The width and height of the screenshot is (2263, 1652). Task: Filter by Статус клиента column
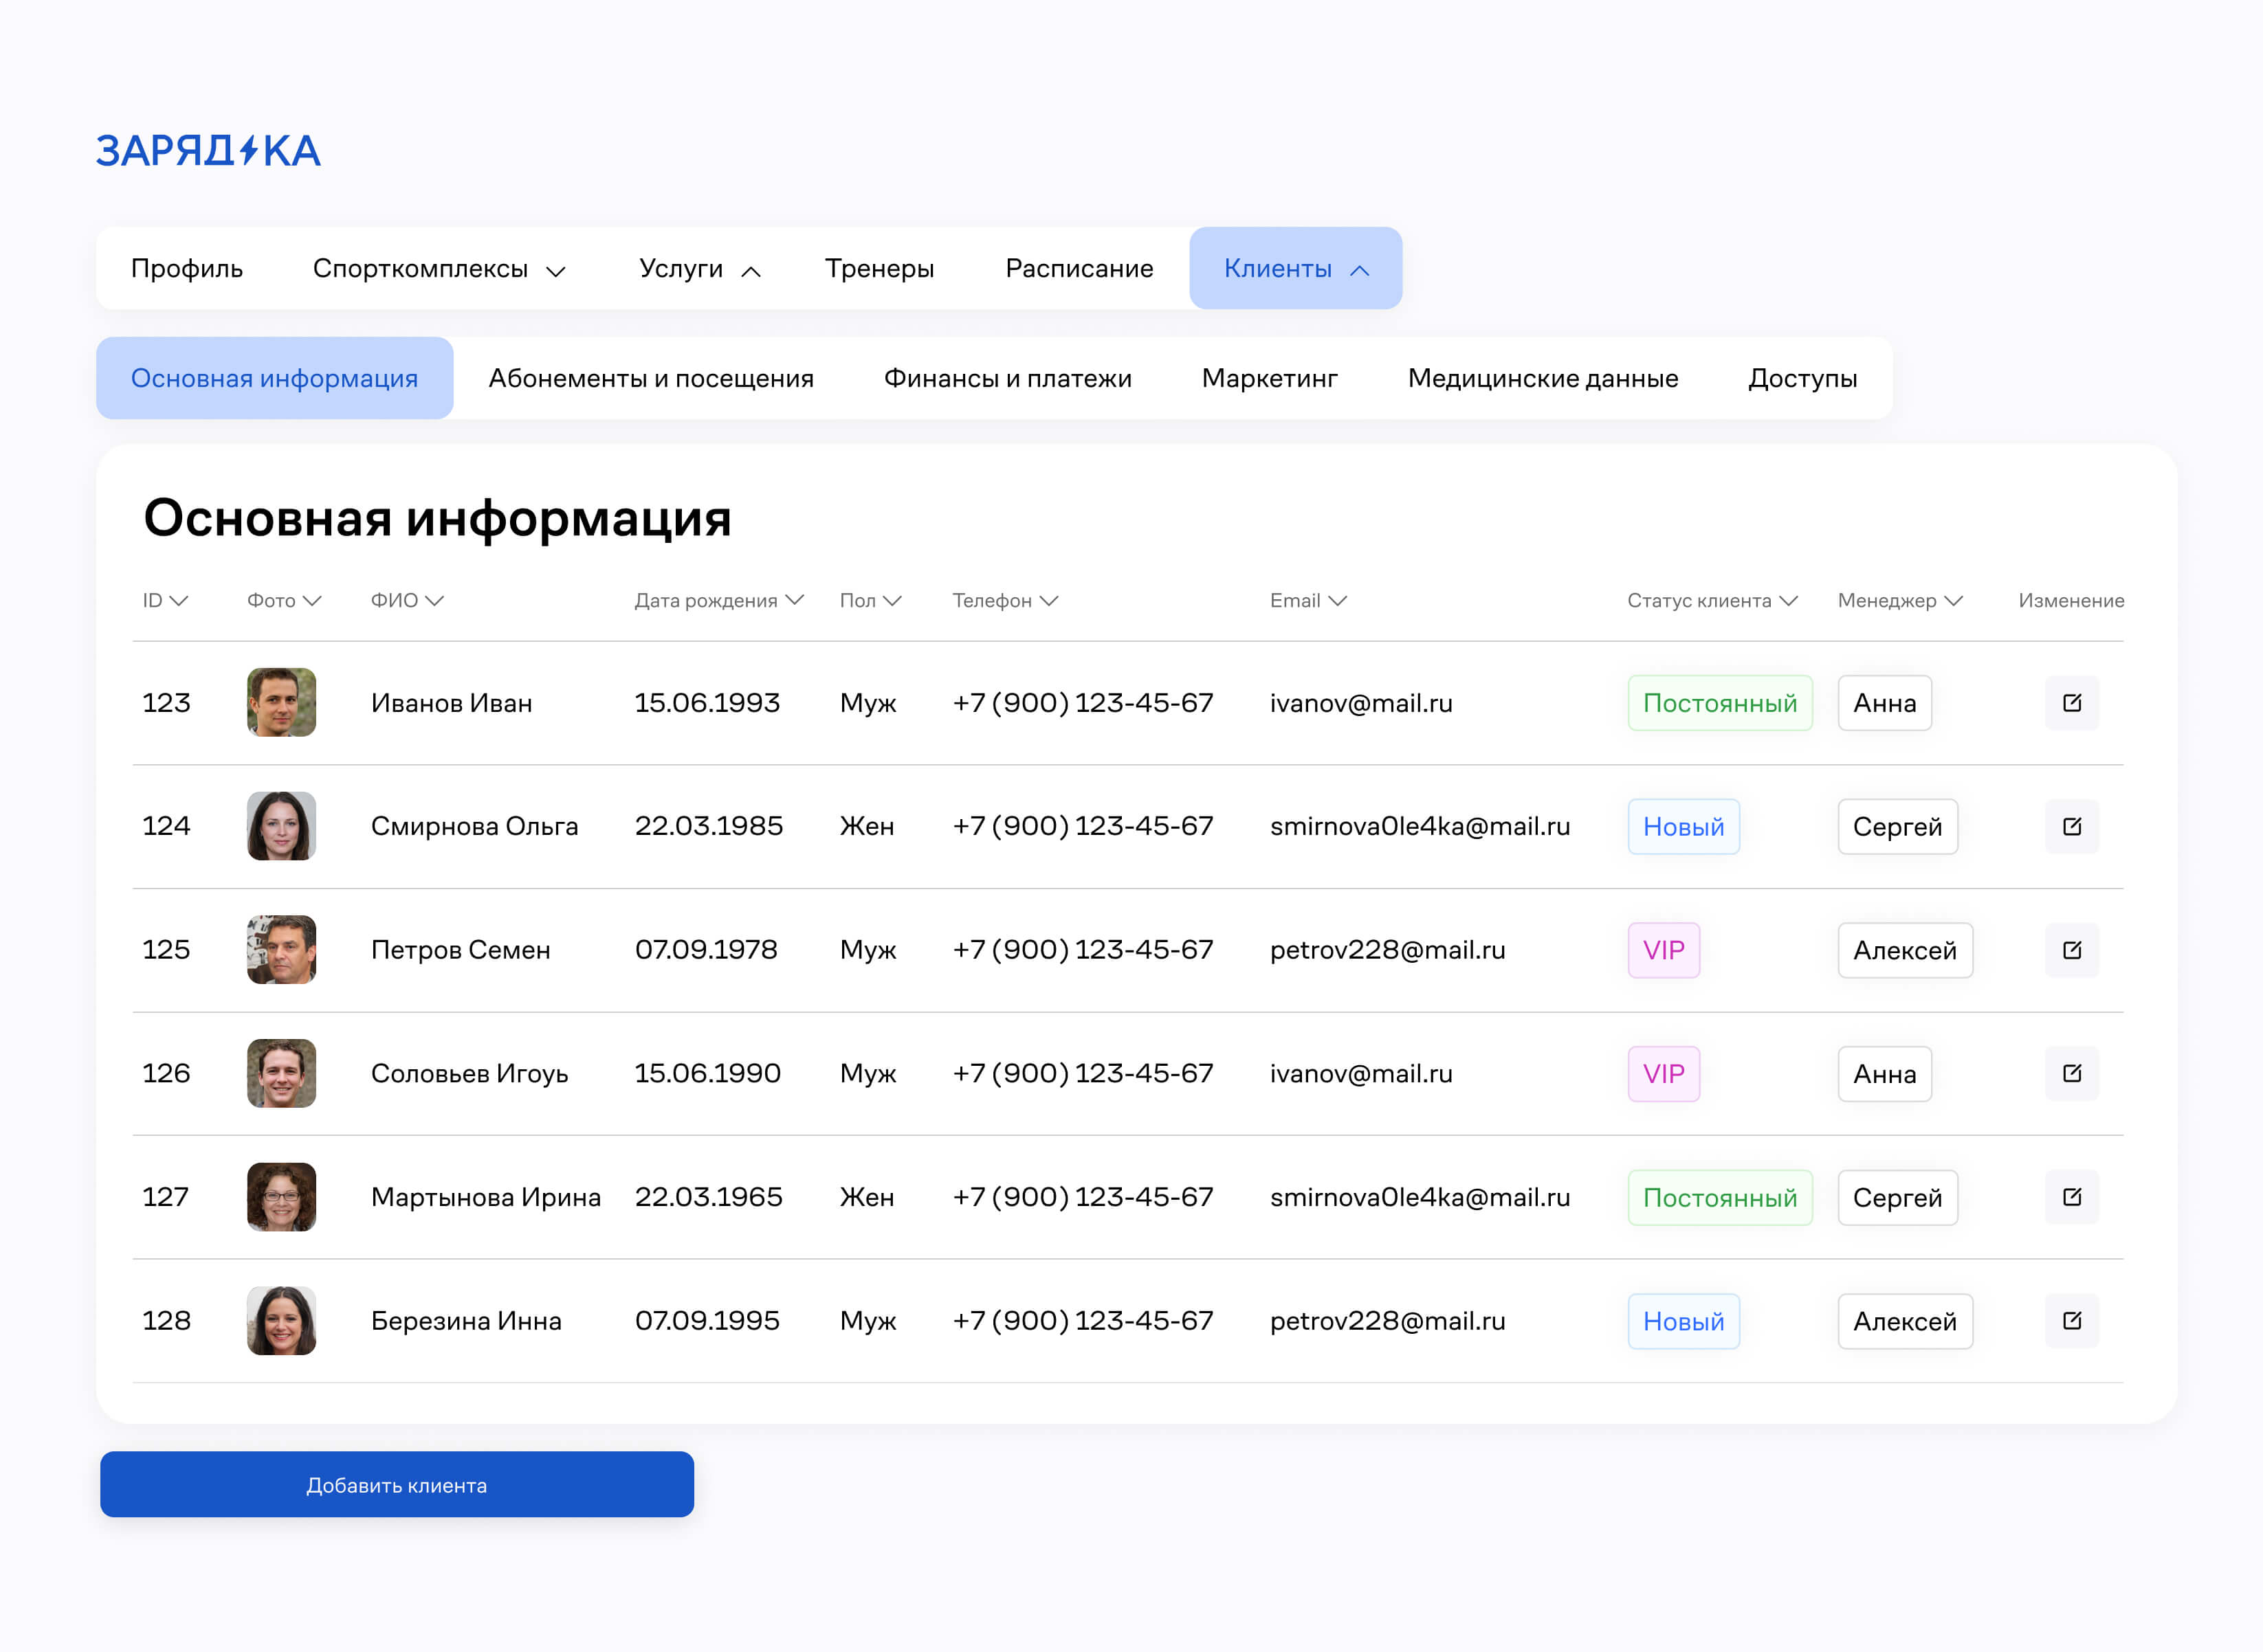pyautogui.click(x=1713, y=600)
